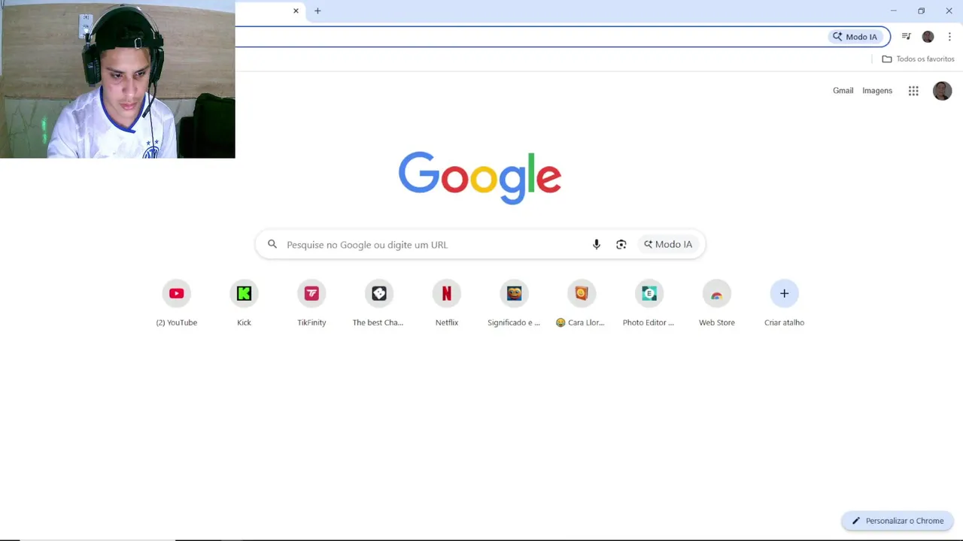Open the TikFinity shortcut
Viewport: 963px width, 541px height.
311,304
